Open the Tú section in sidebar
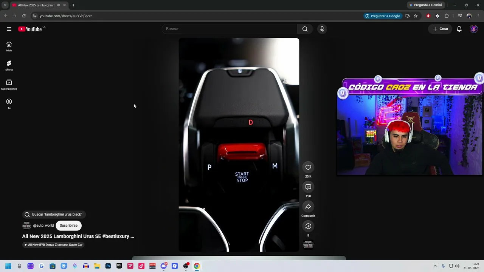The height and width of the screenshot is (272, 484). pos(9,104)
